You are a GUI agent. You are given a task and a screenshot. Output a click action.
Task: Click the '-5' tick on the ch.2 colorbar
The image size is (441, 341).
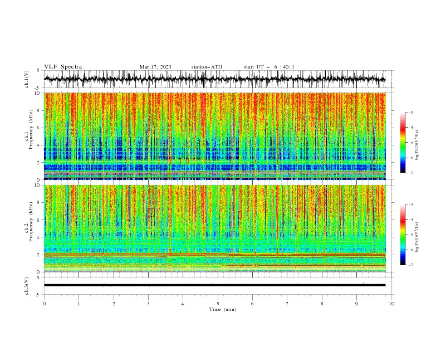(411, 235)
